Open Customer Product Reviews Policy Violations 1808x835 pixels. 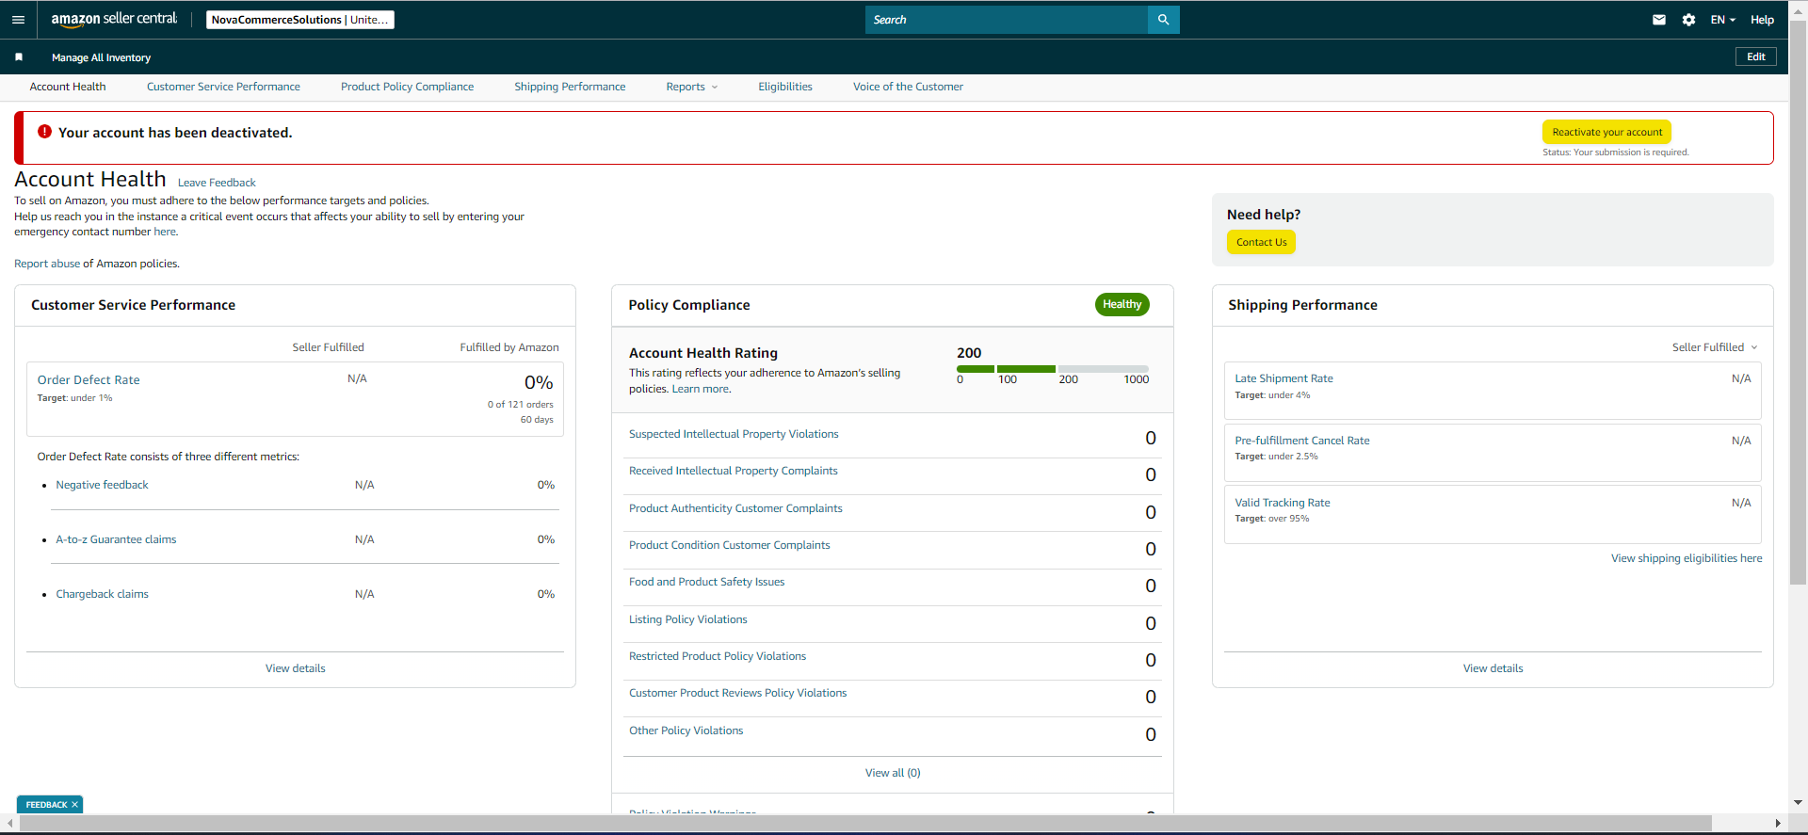pyautogui.click(x=737, y=693)
